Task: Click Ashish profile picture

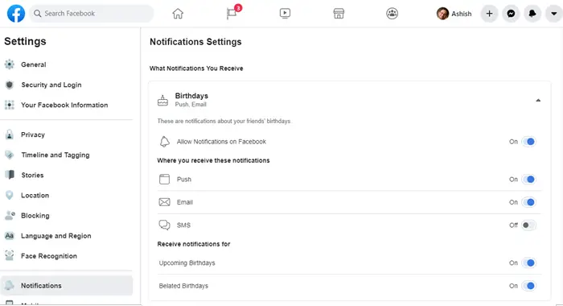Action: coord(442,14)
